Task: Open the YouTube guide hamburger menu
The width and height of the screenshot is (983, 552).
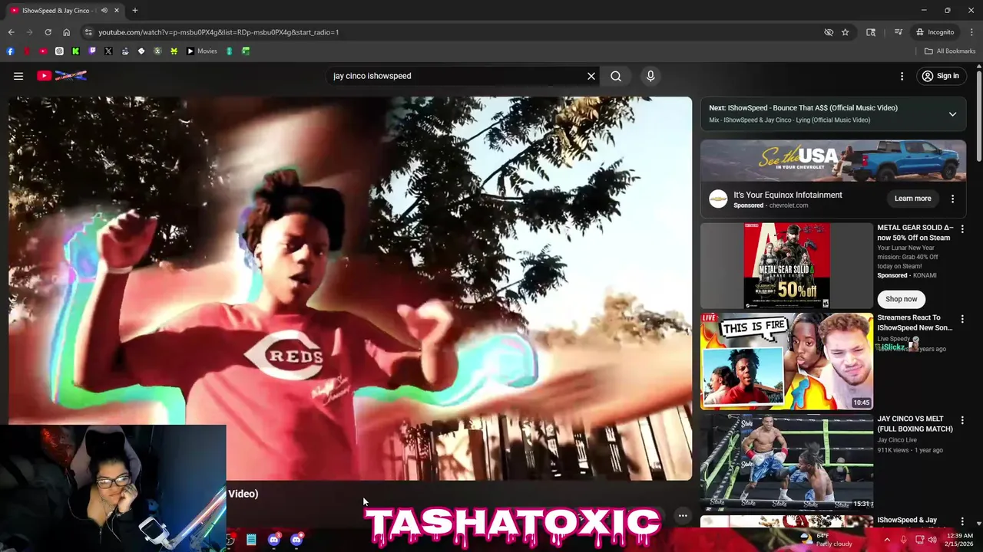Action: click(18, 76)
